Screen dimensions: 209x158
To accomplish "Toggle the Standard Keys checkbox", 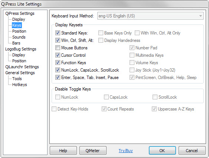I will (x=58, y=33).
